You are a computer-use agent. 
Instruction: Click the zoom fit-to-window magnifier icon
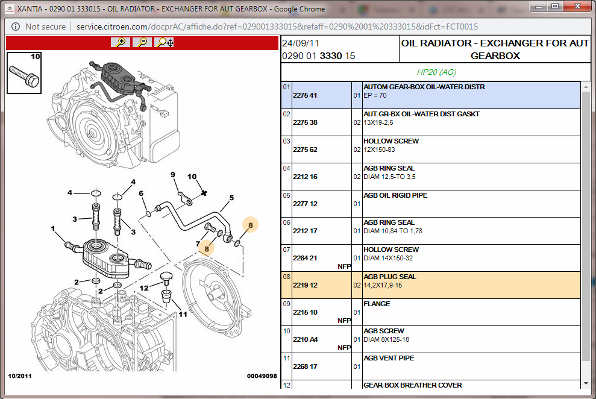(x=165, y=42)
